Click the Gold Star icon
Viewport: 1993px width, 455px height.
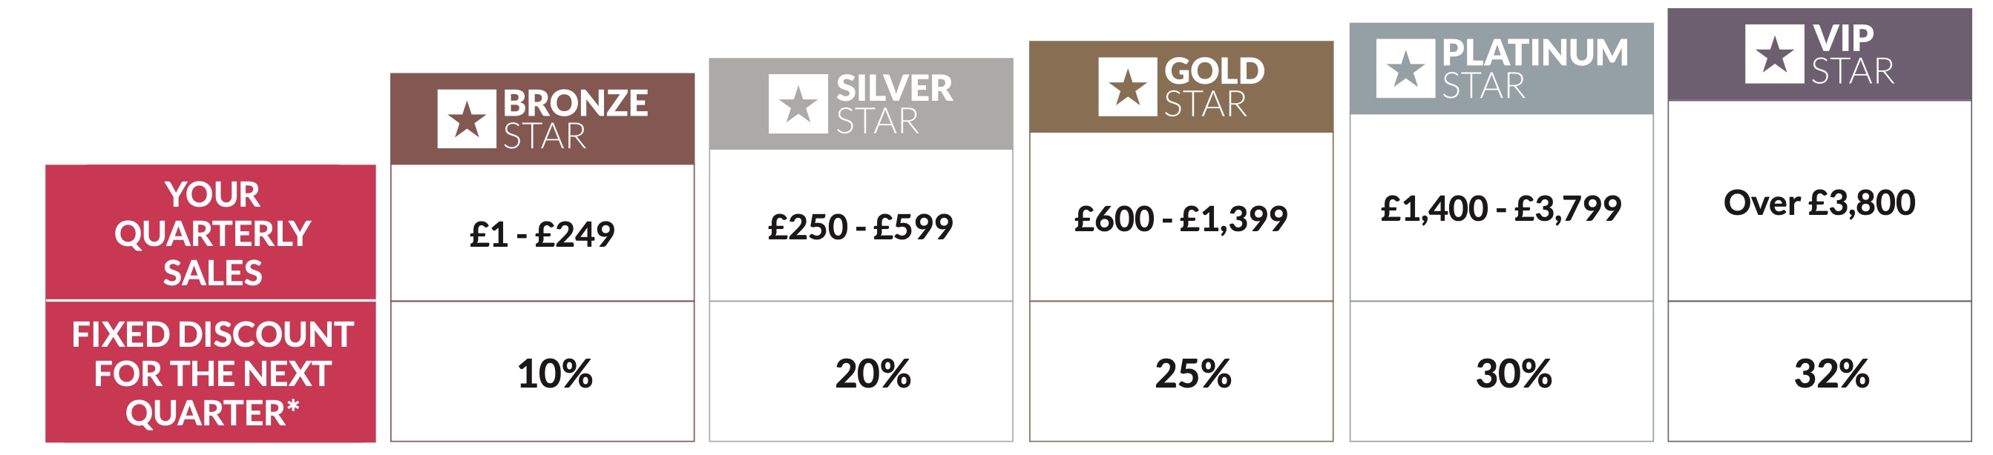pos(1127,87)
